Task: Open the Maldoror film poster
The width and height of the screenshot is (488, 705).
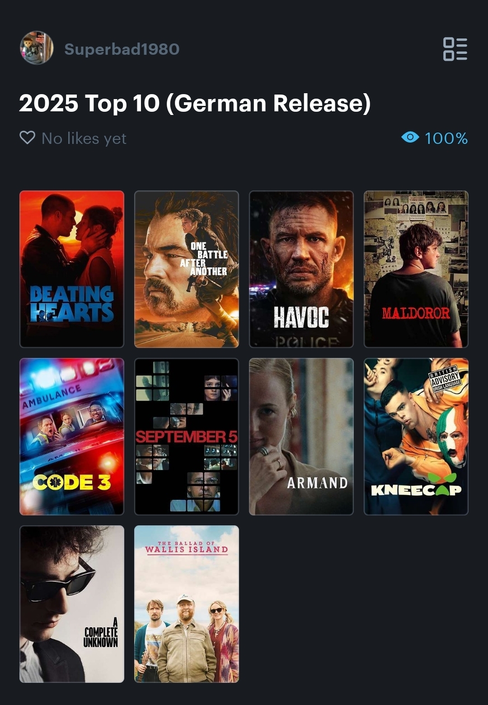Action: [416, 269]
